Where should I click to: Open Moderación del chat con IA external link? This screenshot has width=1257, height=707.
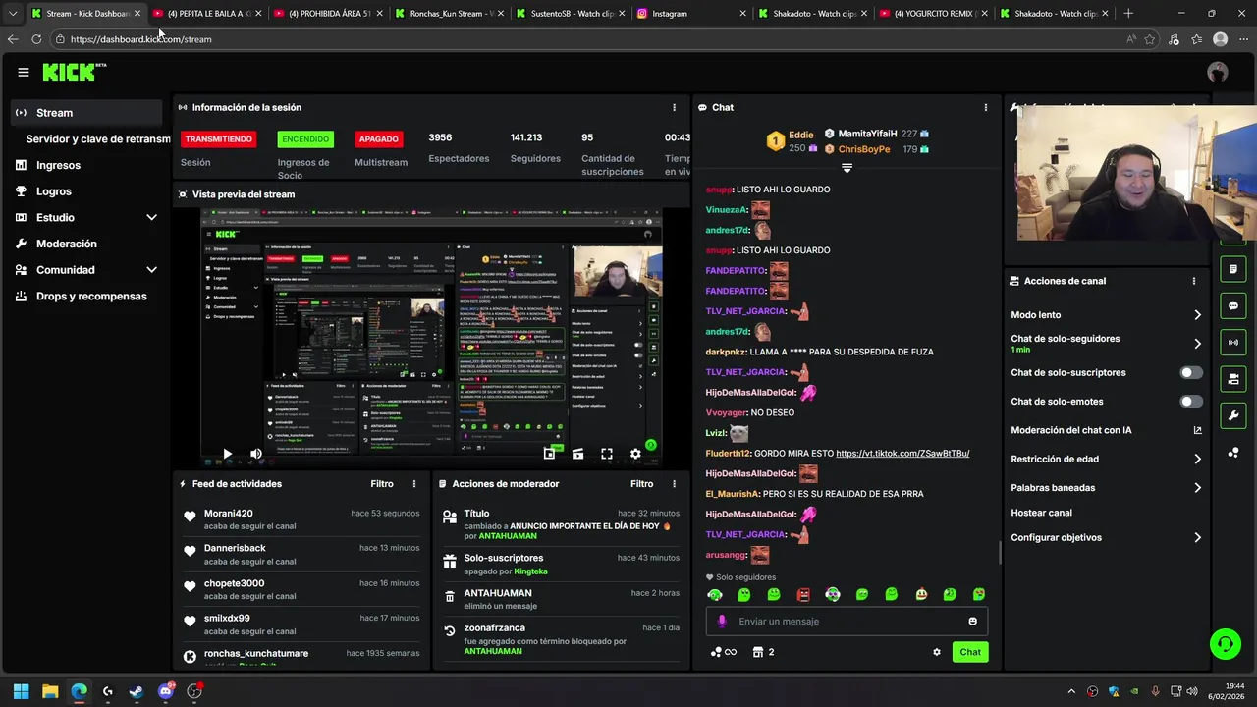1197,430
